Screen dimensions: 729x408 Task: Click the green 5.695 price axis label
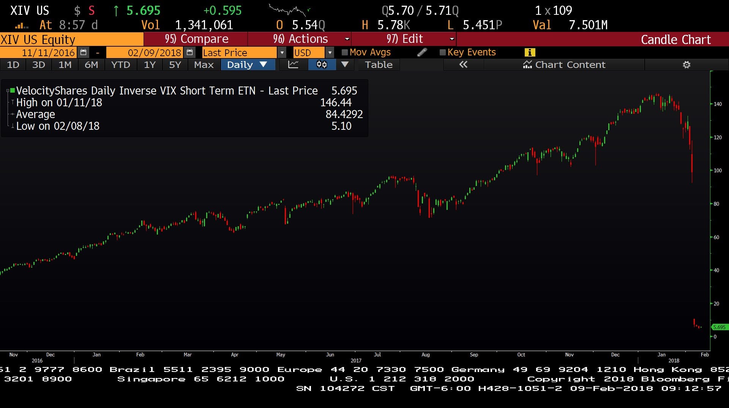(719, 327)
